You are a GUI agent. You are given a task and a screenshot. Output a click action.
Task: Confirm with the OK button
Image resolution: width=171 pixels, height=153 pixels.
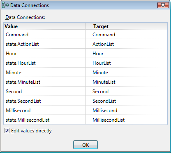85,145
